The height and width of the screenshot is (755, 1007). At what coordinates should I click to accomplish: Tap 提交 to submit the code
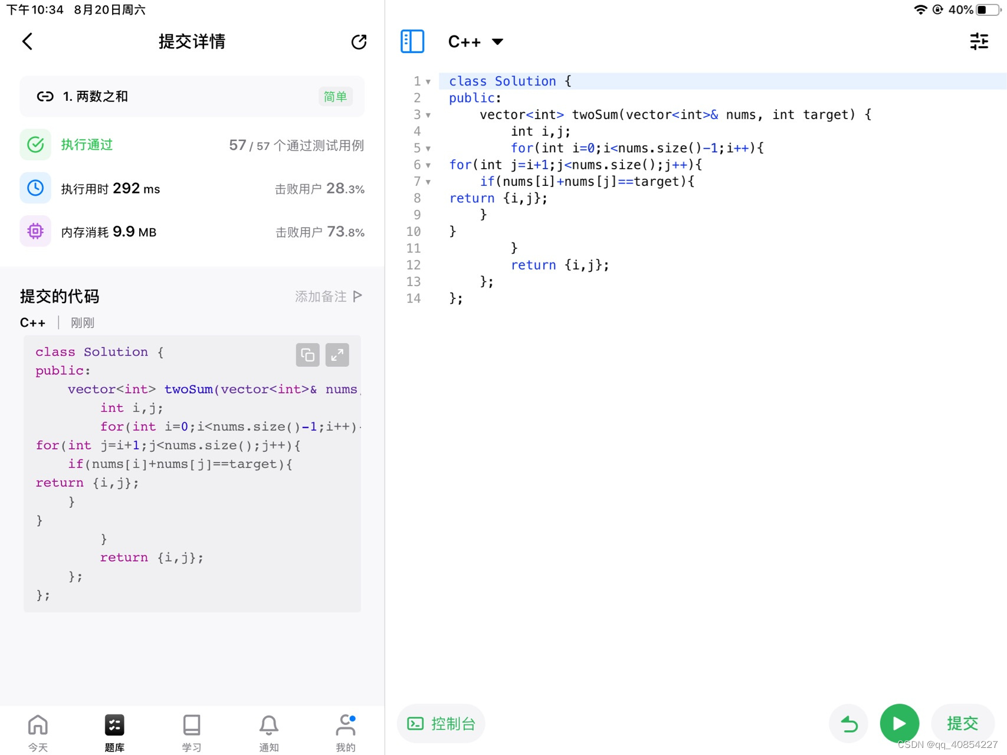point(963,723)
